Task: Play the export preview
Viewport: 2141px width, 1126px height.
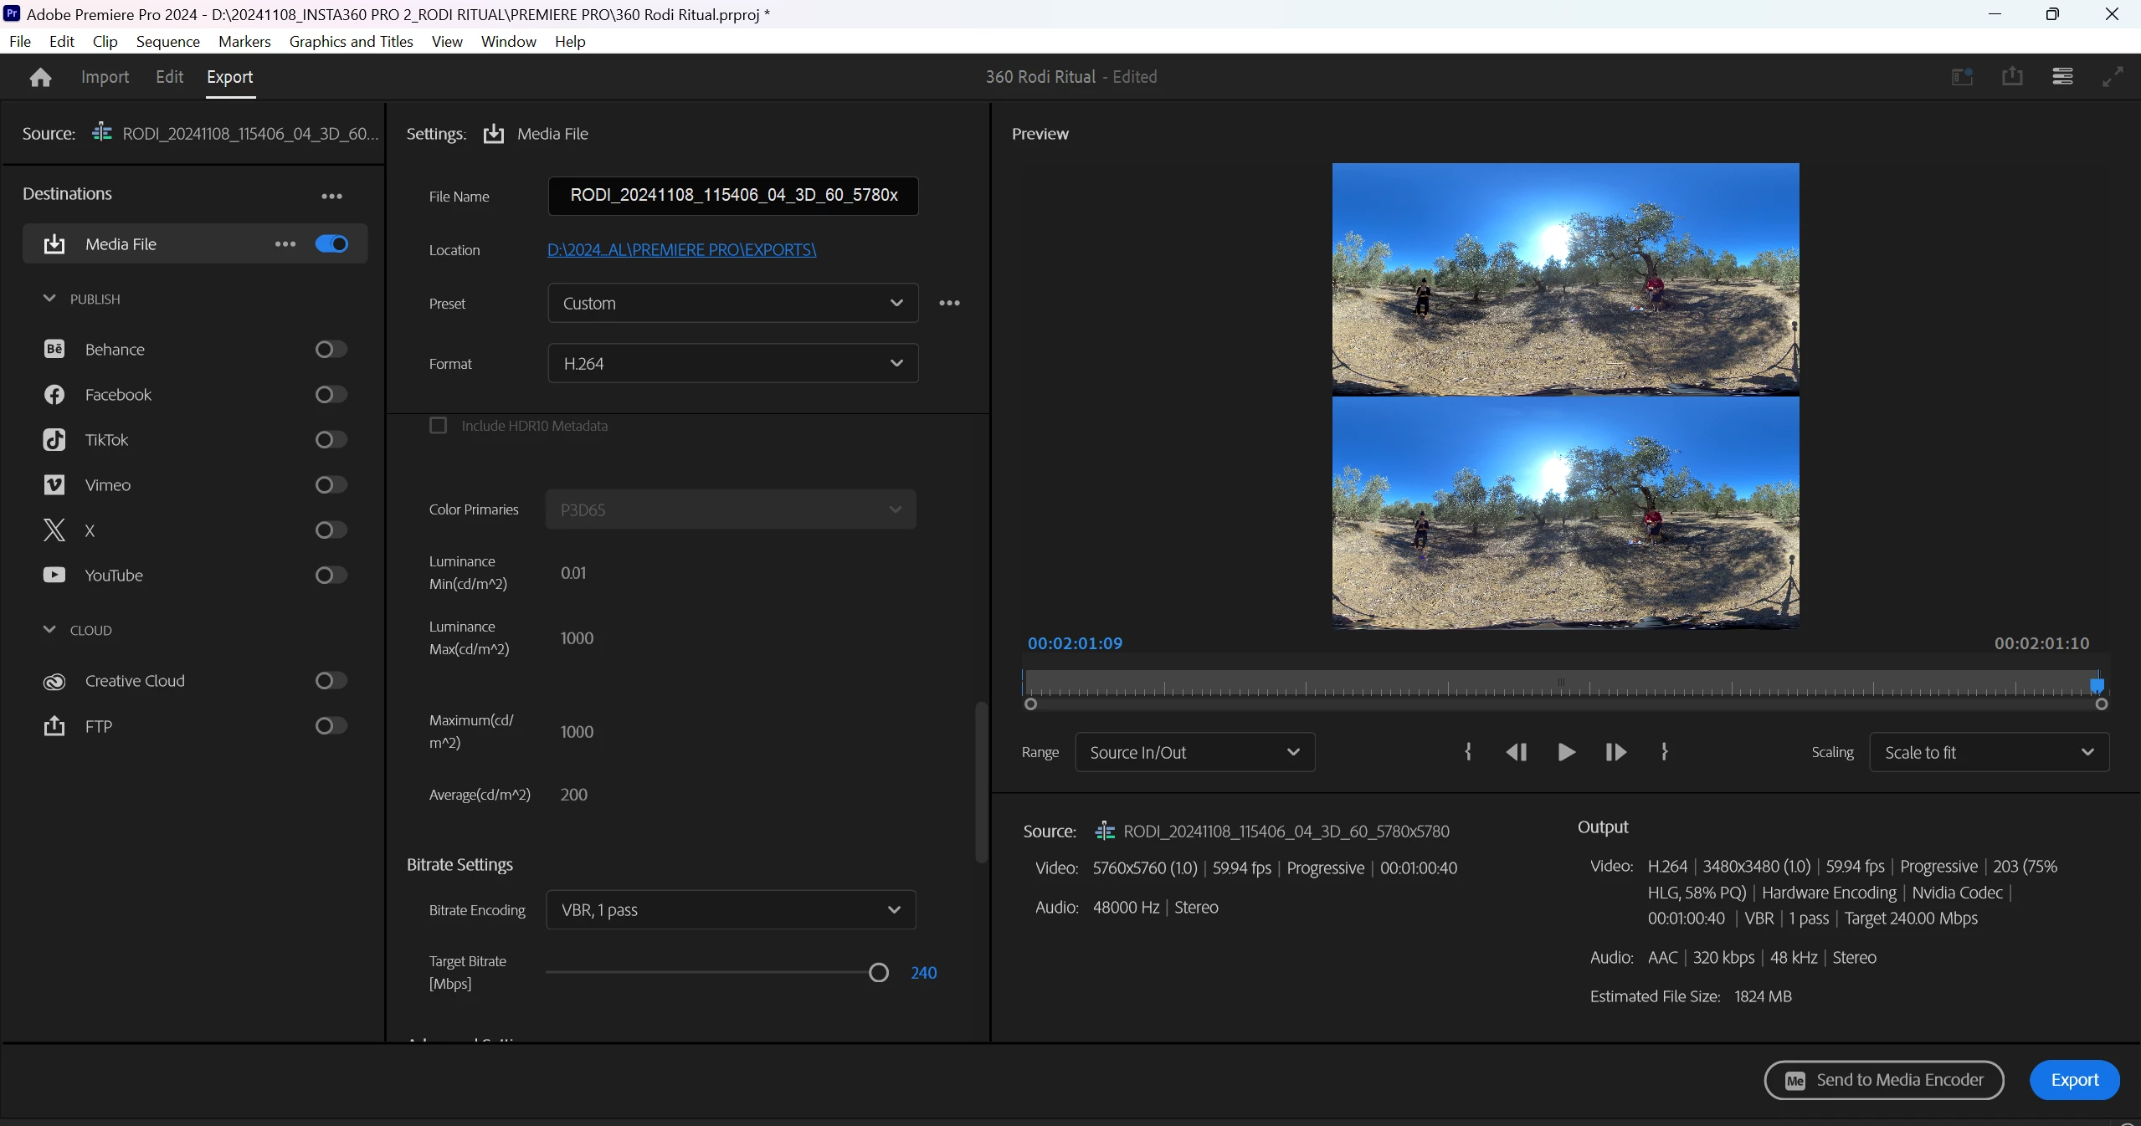Action: tap(1566, 752)
